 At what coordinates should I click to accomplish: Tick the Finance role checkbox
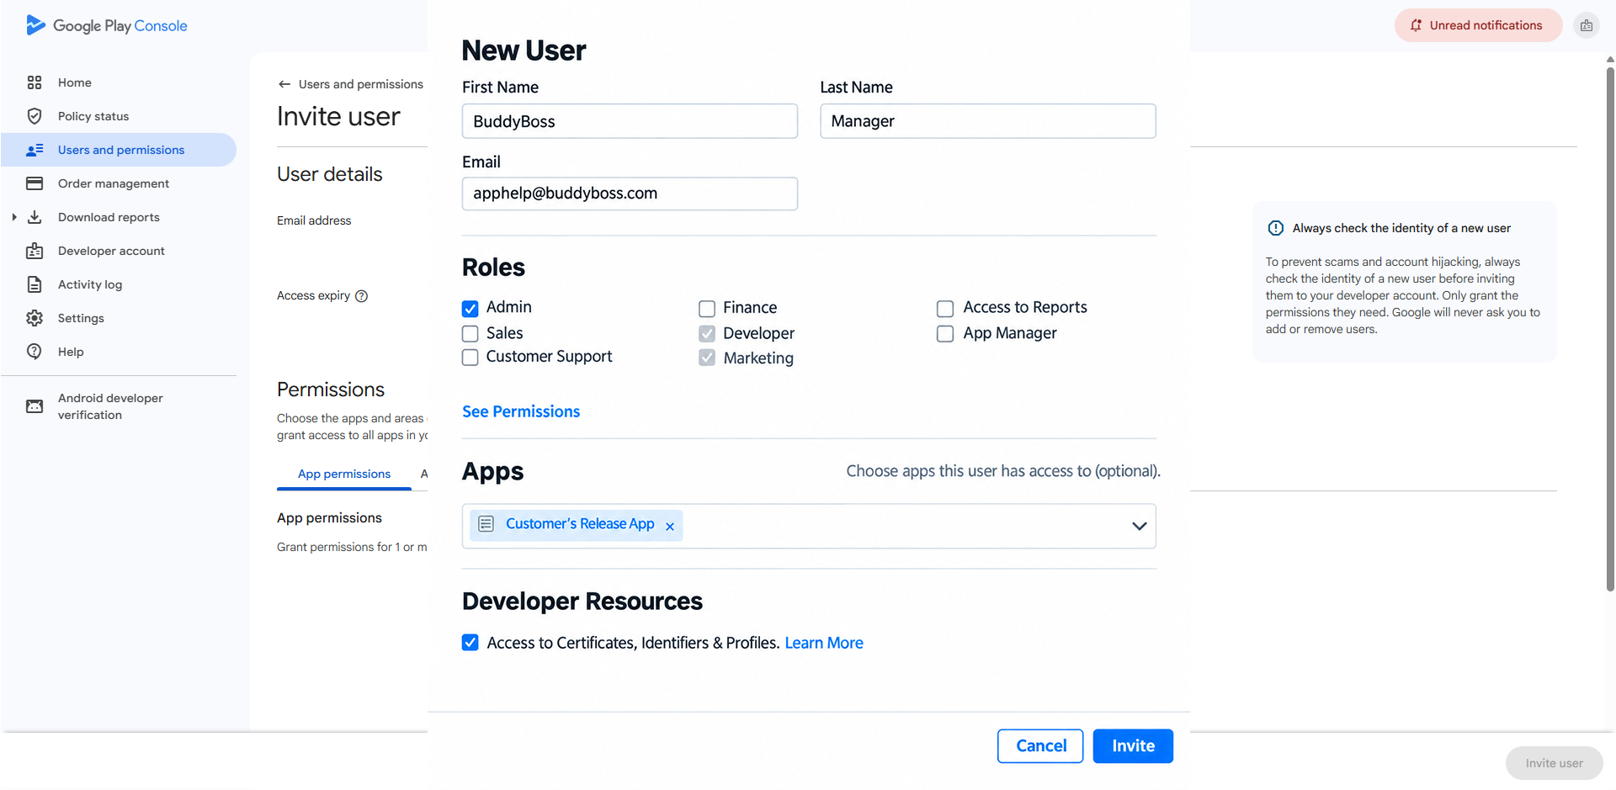click(707, 309)
